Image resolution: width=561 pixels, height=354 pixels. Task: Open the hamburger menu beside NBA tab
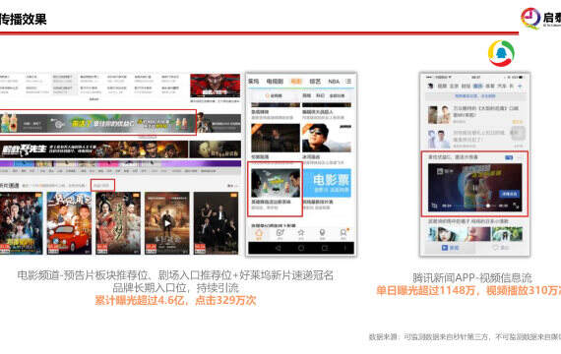(348, 82)
